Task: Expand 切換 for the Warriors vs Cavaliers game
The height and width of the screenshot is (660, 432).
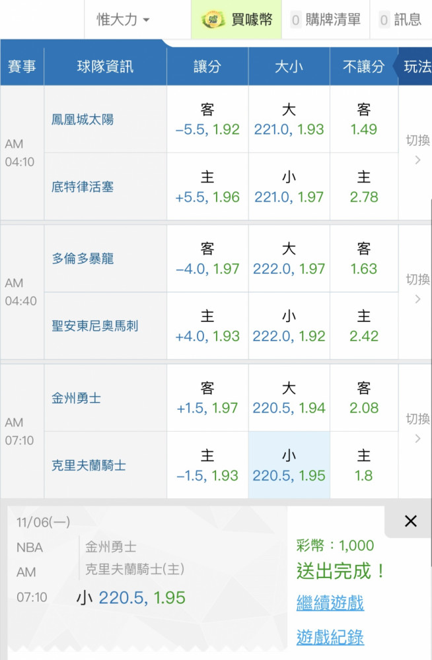Action: 417,428
